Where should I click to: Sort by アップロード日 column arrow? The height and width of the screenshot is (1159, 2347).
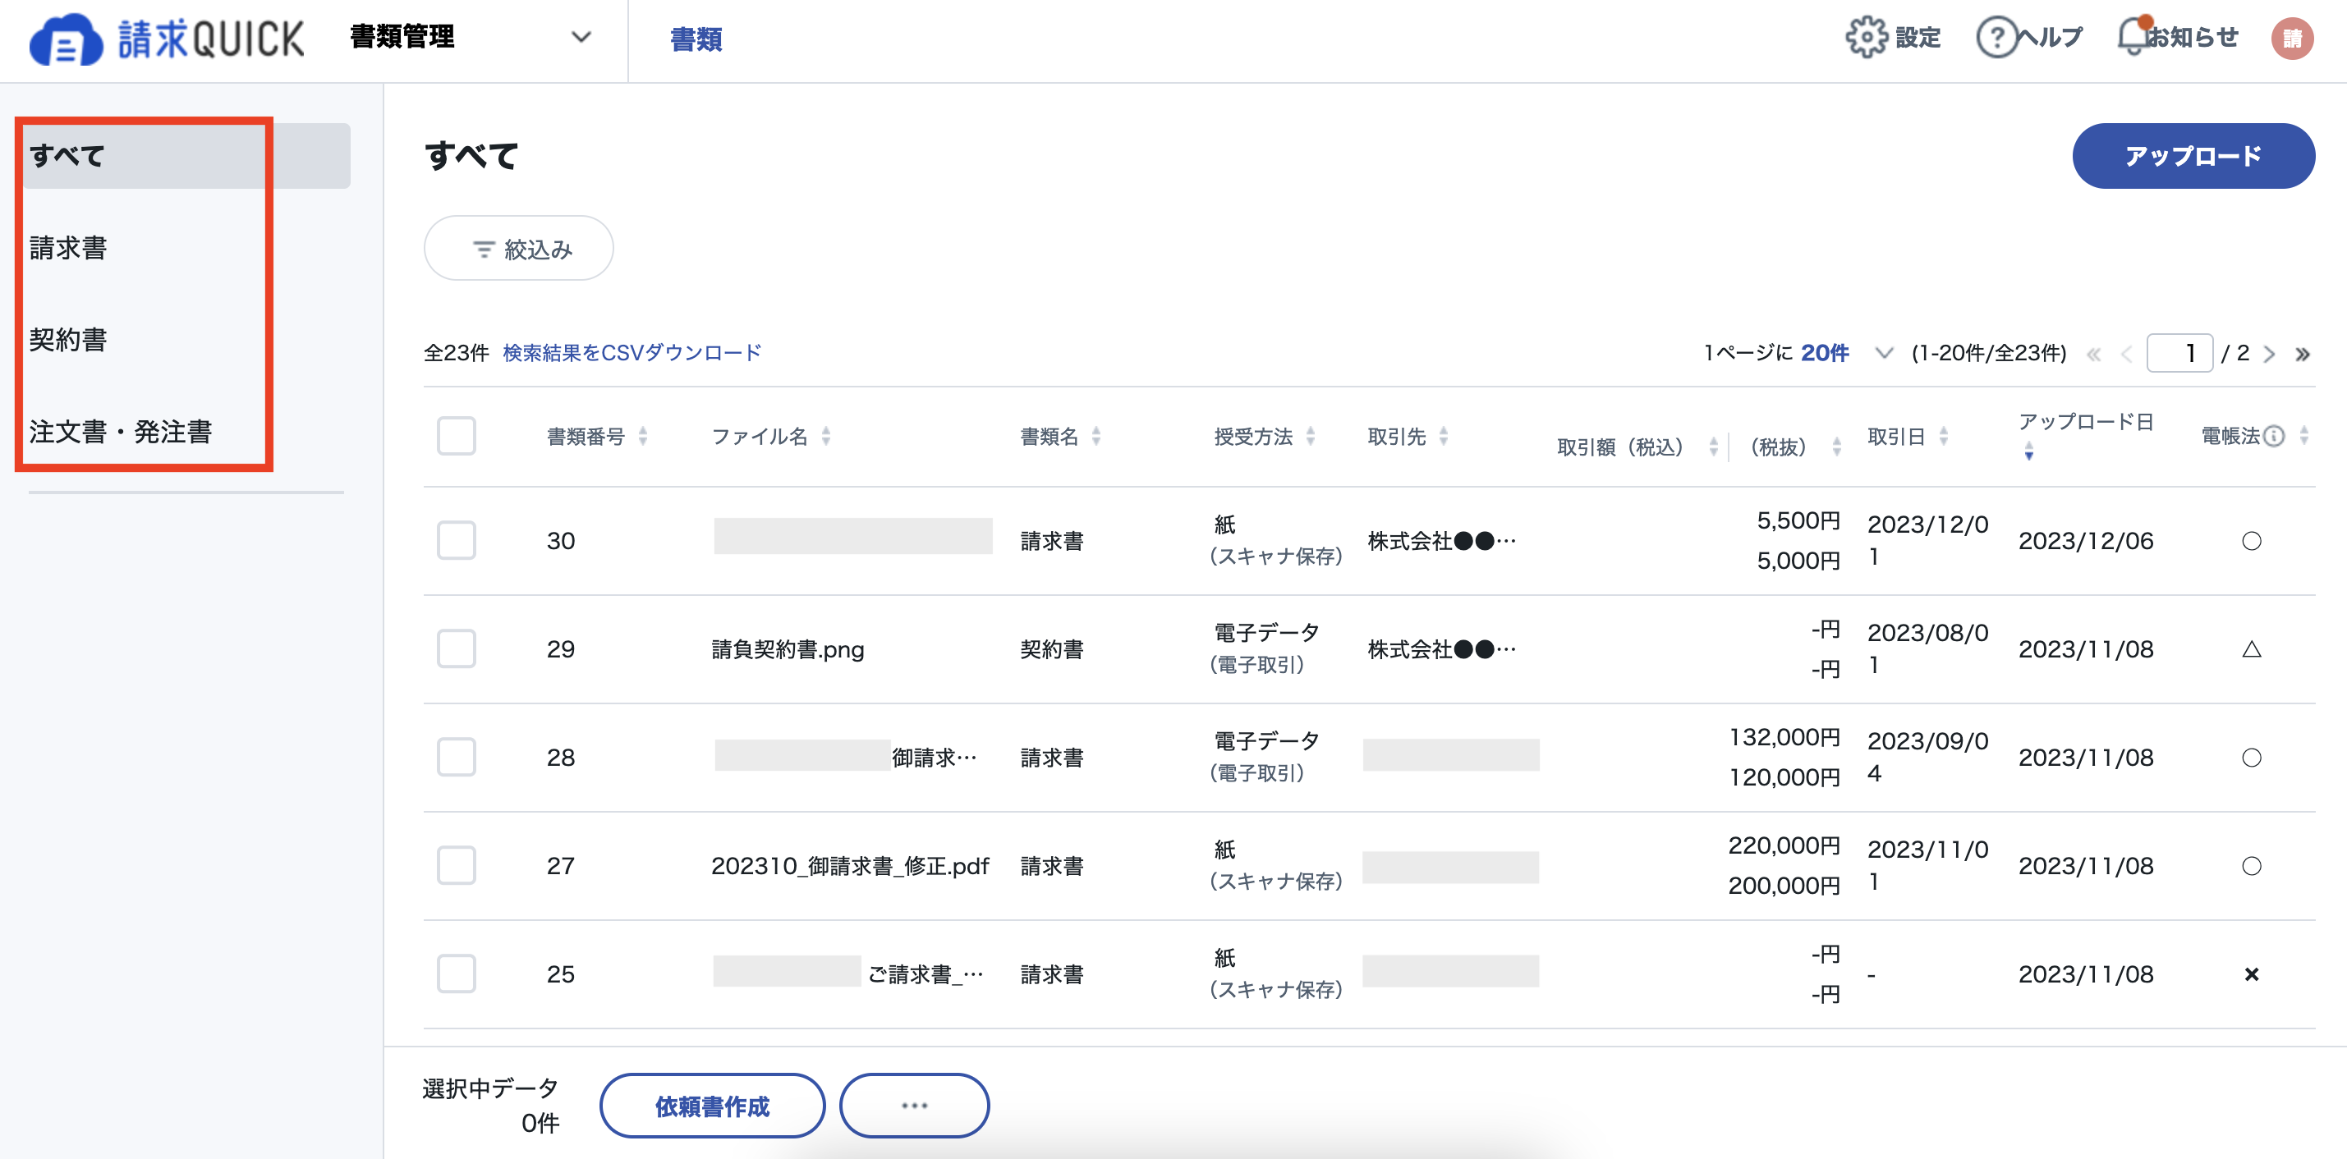click(2028, 451)
